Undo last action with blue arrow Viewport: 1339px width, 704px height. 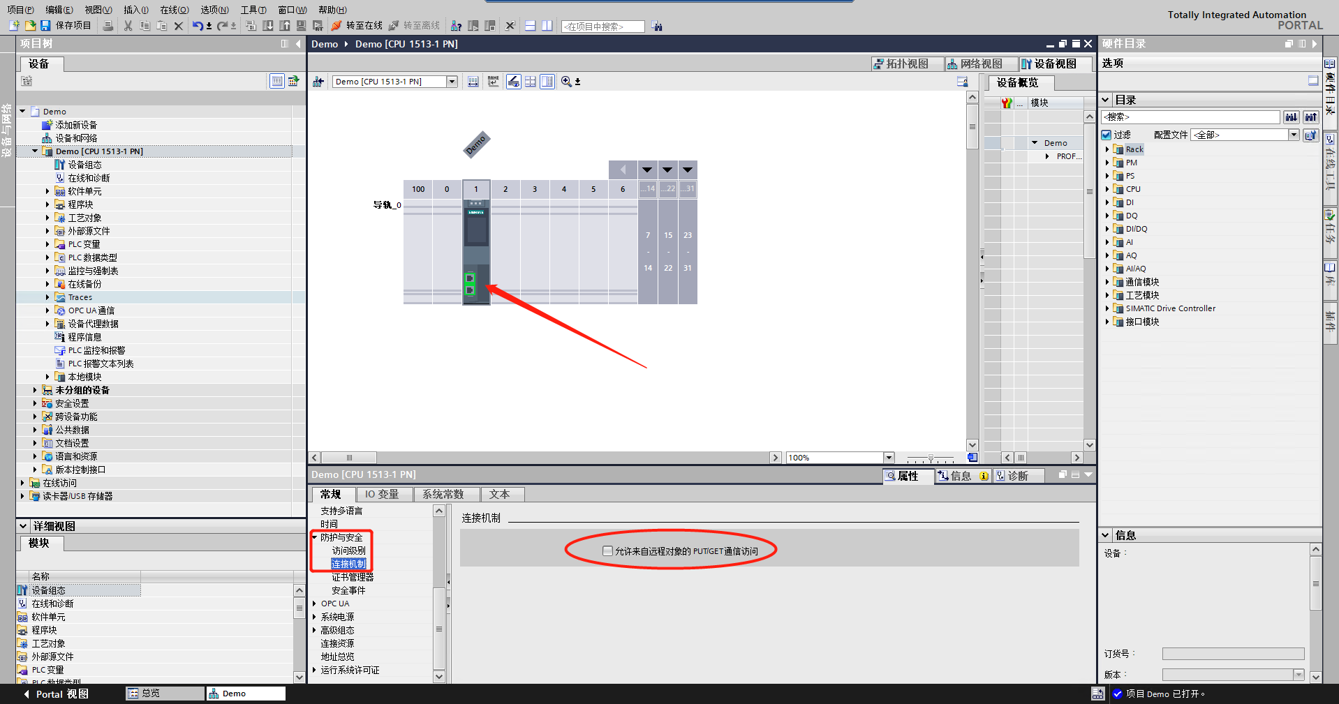pyautogui.click(x=198, y=26)
